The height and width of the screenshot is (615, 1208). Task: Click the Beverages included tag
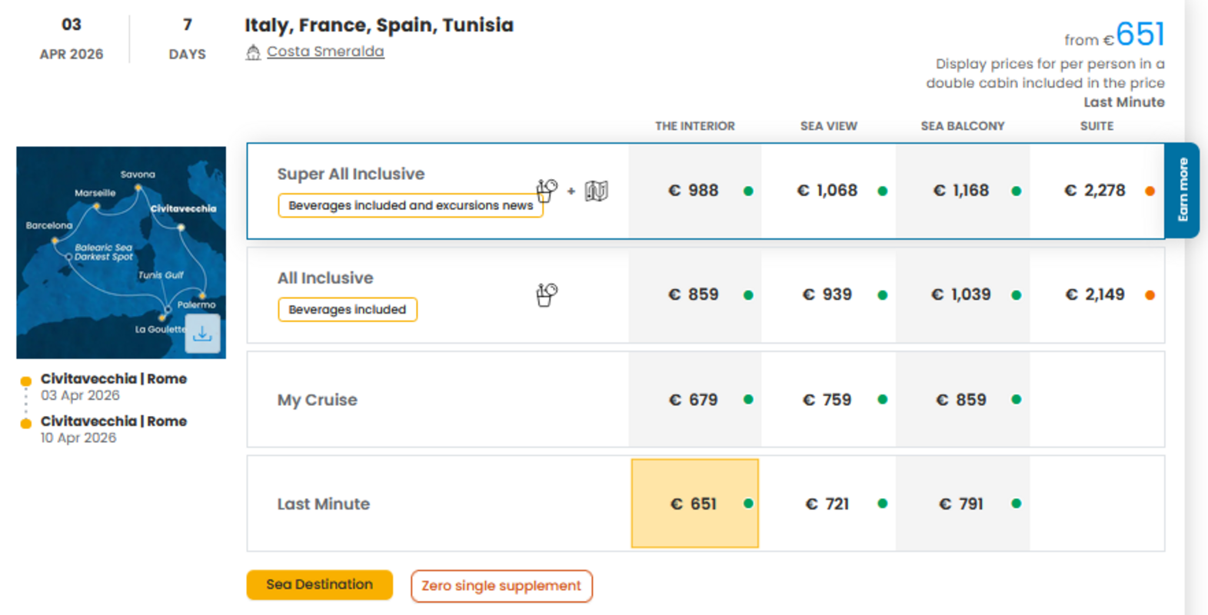pos(347,309)
